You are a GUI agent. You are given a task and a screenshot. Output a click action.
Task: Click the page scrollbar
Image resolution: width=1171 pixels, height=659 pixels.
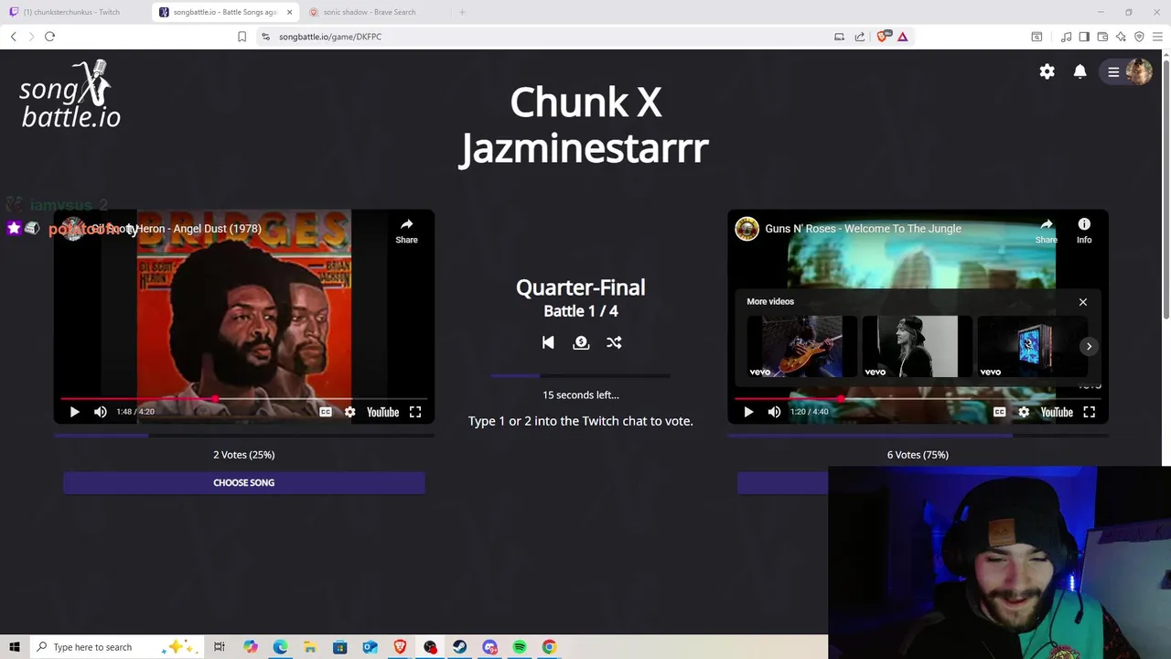tap(1166, 188)
